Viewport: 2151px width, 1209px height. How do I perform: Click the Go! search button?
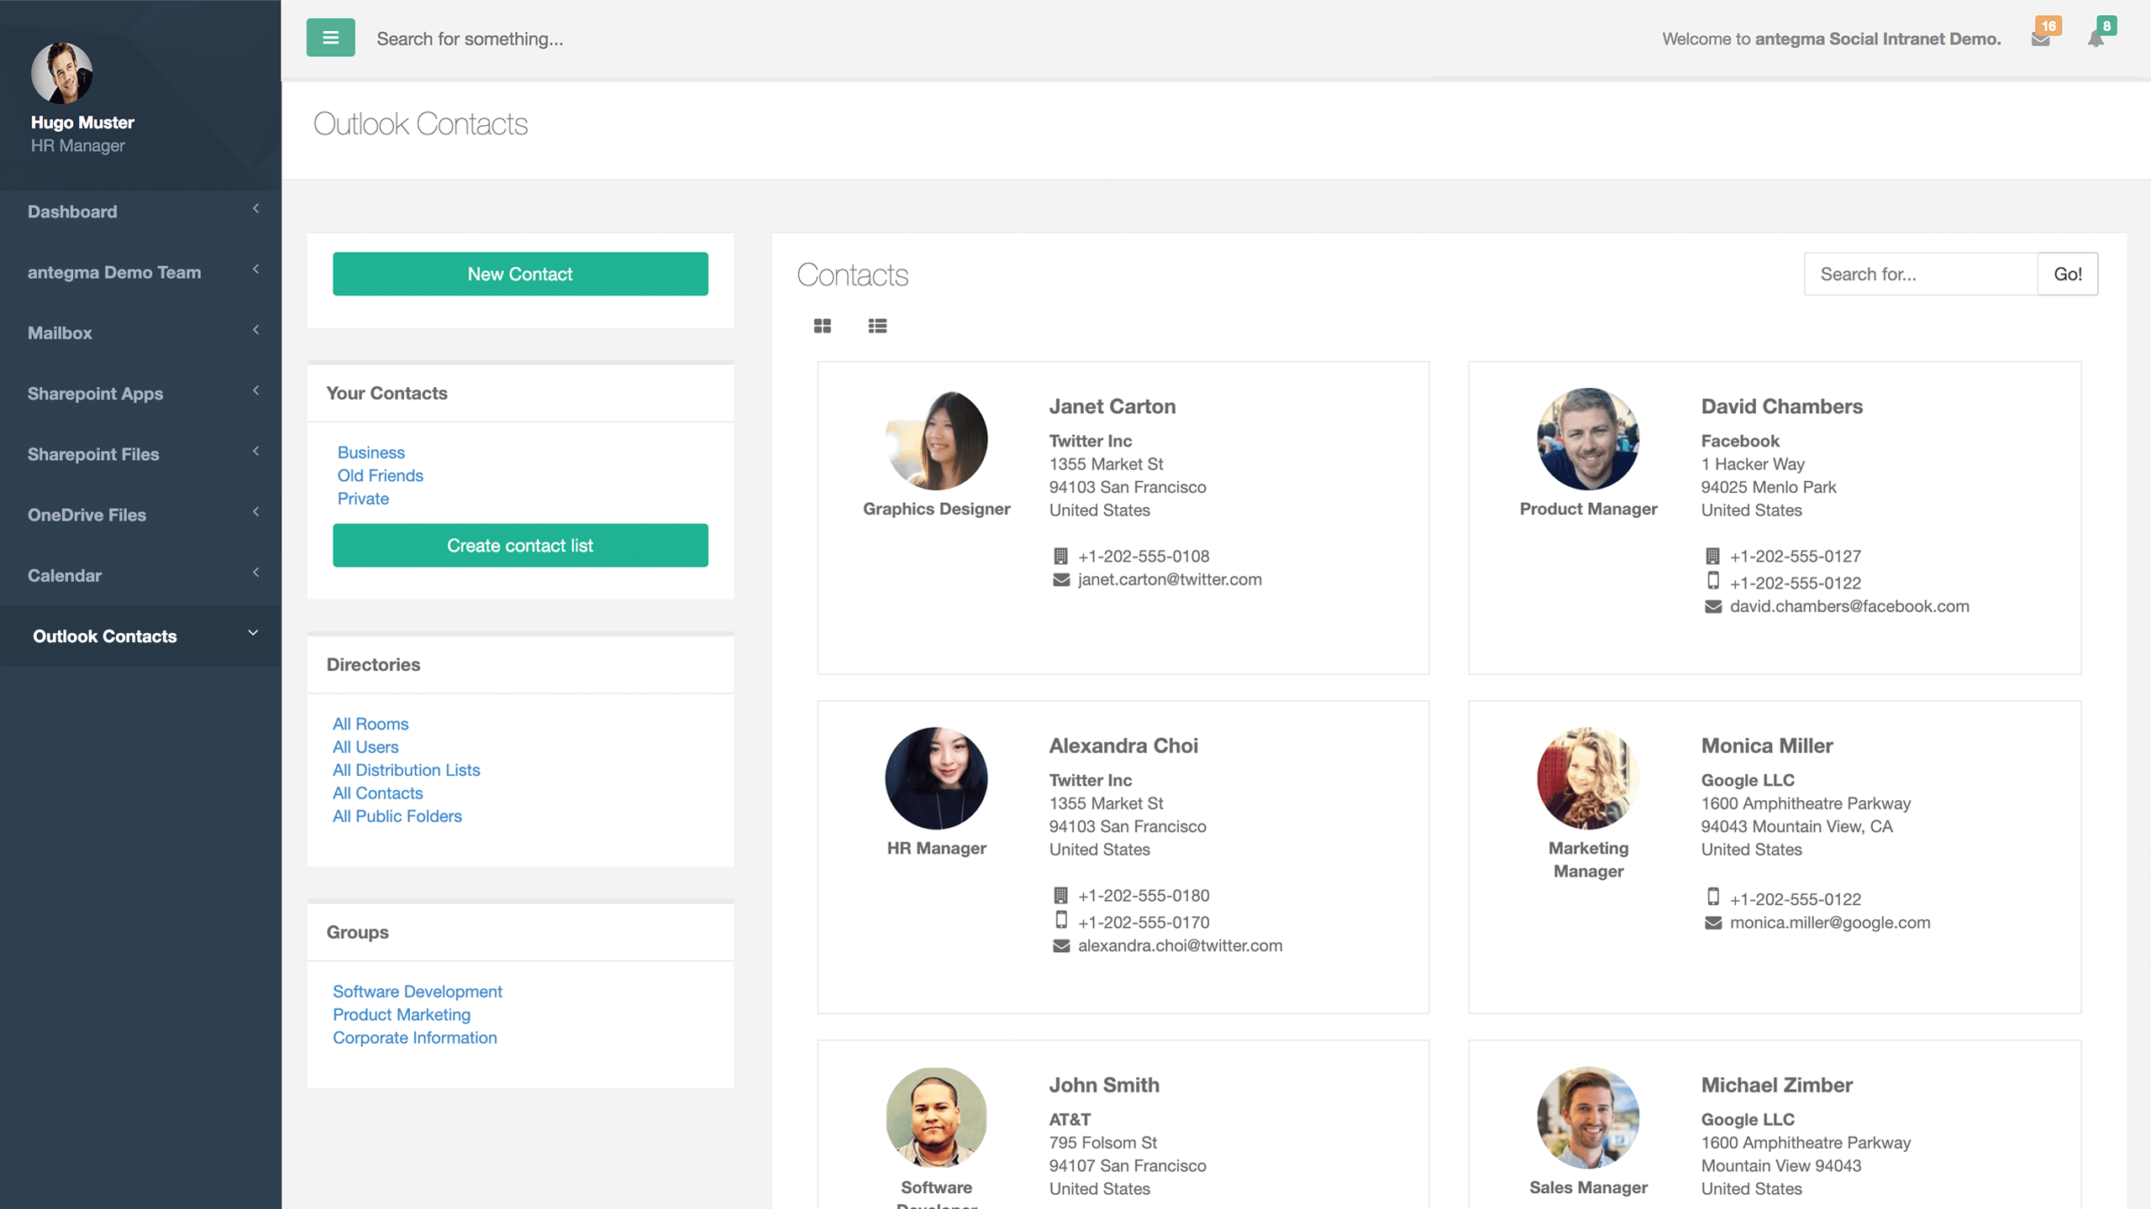pos(2067,274)
